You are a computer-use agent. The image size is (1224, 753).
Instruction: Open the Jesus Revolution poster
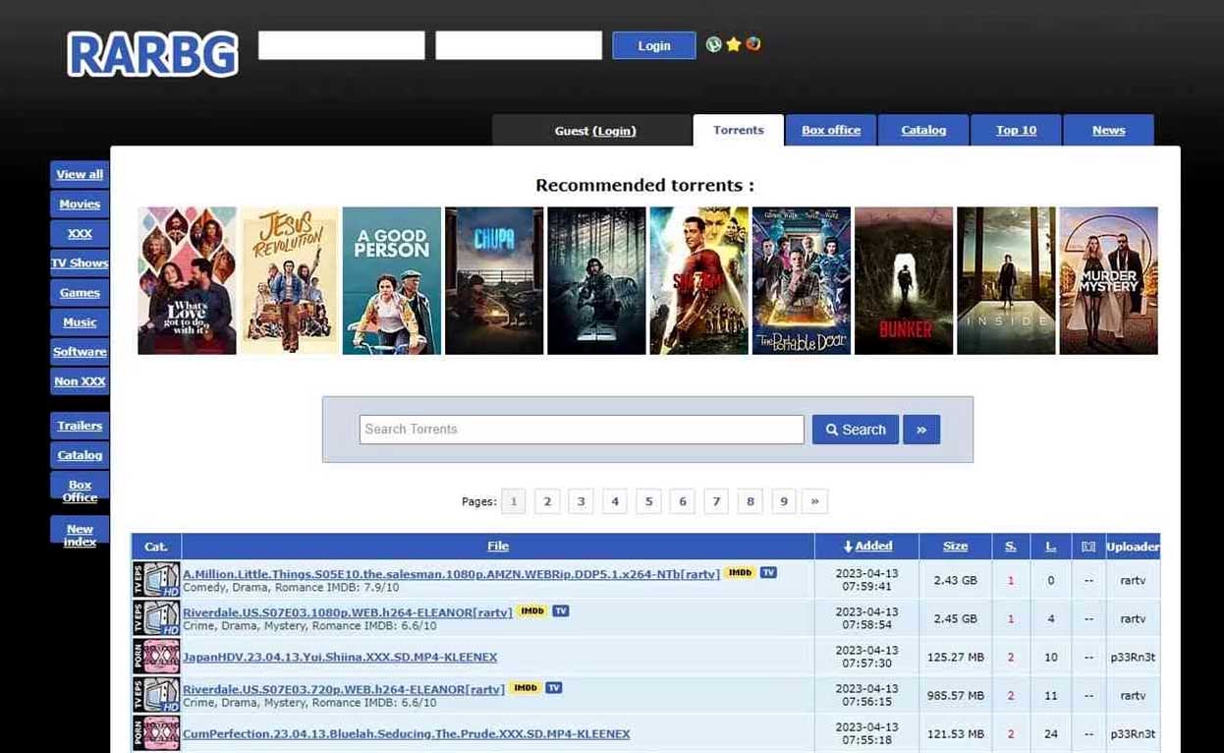tap(290, 280)
